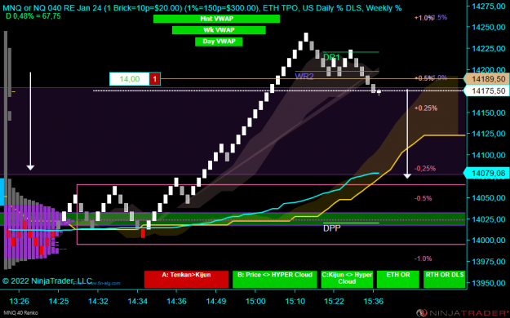Click the Mnt VWAP green indicator bar
Screen dimensions: 510x318
click(x=216, y=19)
